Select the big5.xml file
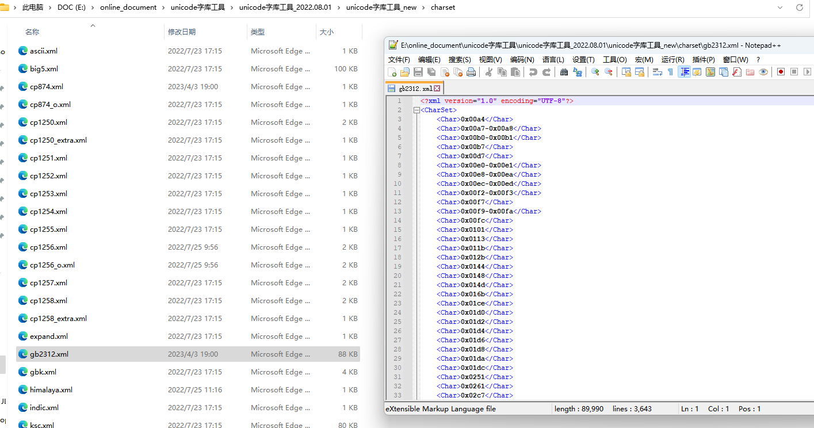 (188, 68)
